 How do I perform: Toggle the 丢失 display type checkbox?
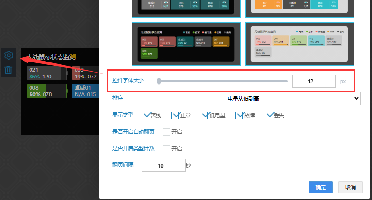268,115
